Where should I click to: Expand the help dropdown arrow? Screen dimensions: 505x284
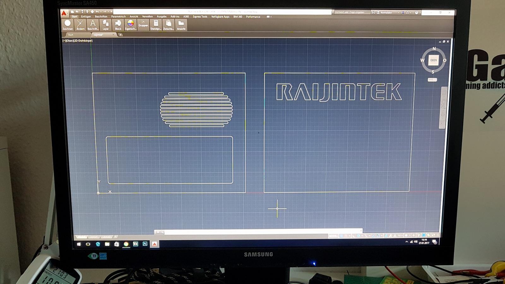point(420,13)
